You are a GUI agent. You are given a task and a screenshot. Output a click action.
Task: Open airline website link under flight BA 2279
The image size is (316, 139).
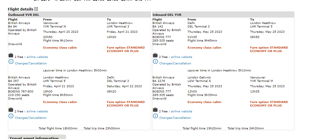pyautogui.click(x=182, y=111)
